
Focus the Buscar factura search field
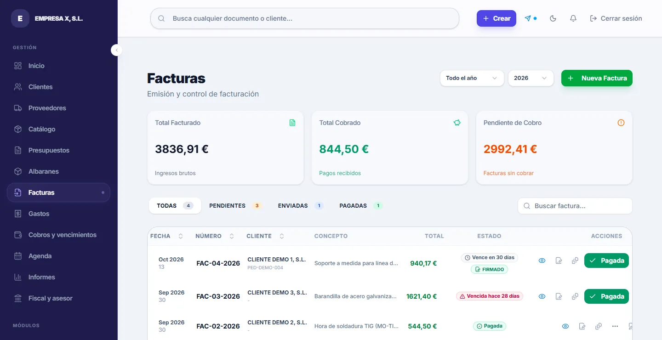pyautogui.click(x=575, y=206)
